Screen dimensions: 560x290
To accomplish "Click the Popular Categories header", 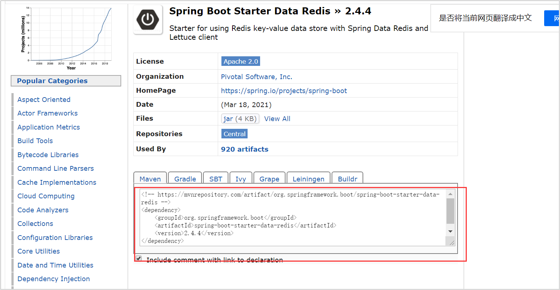I will 66,81.
